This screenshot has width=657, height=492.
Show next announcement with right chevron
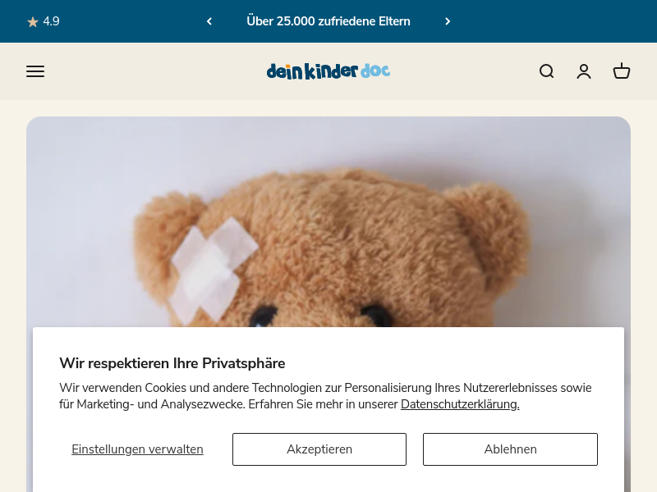coord(448,21)
